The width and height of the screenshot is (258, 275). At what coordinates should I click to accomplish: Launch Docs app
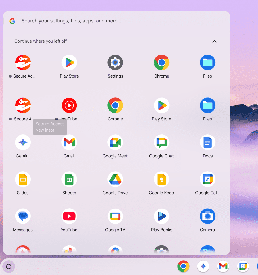click(x=207, y=143)
